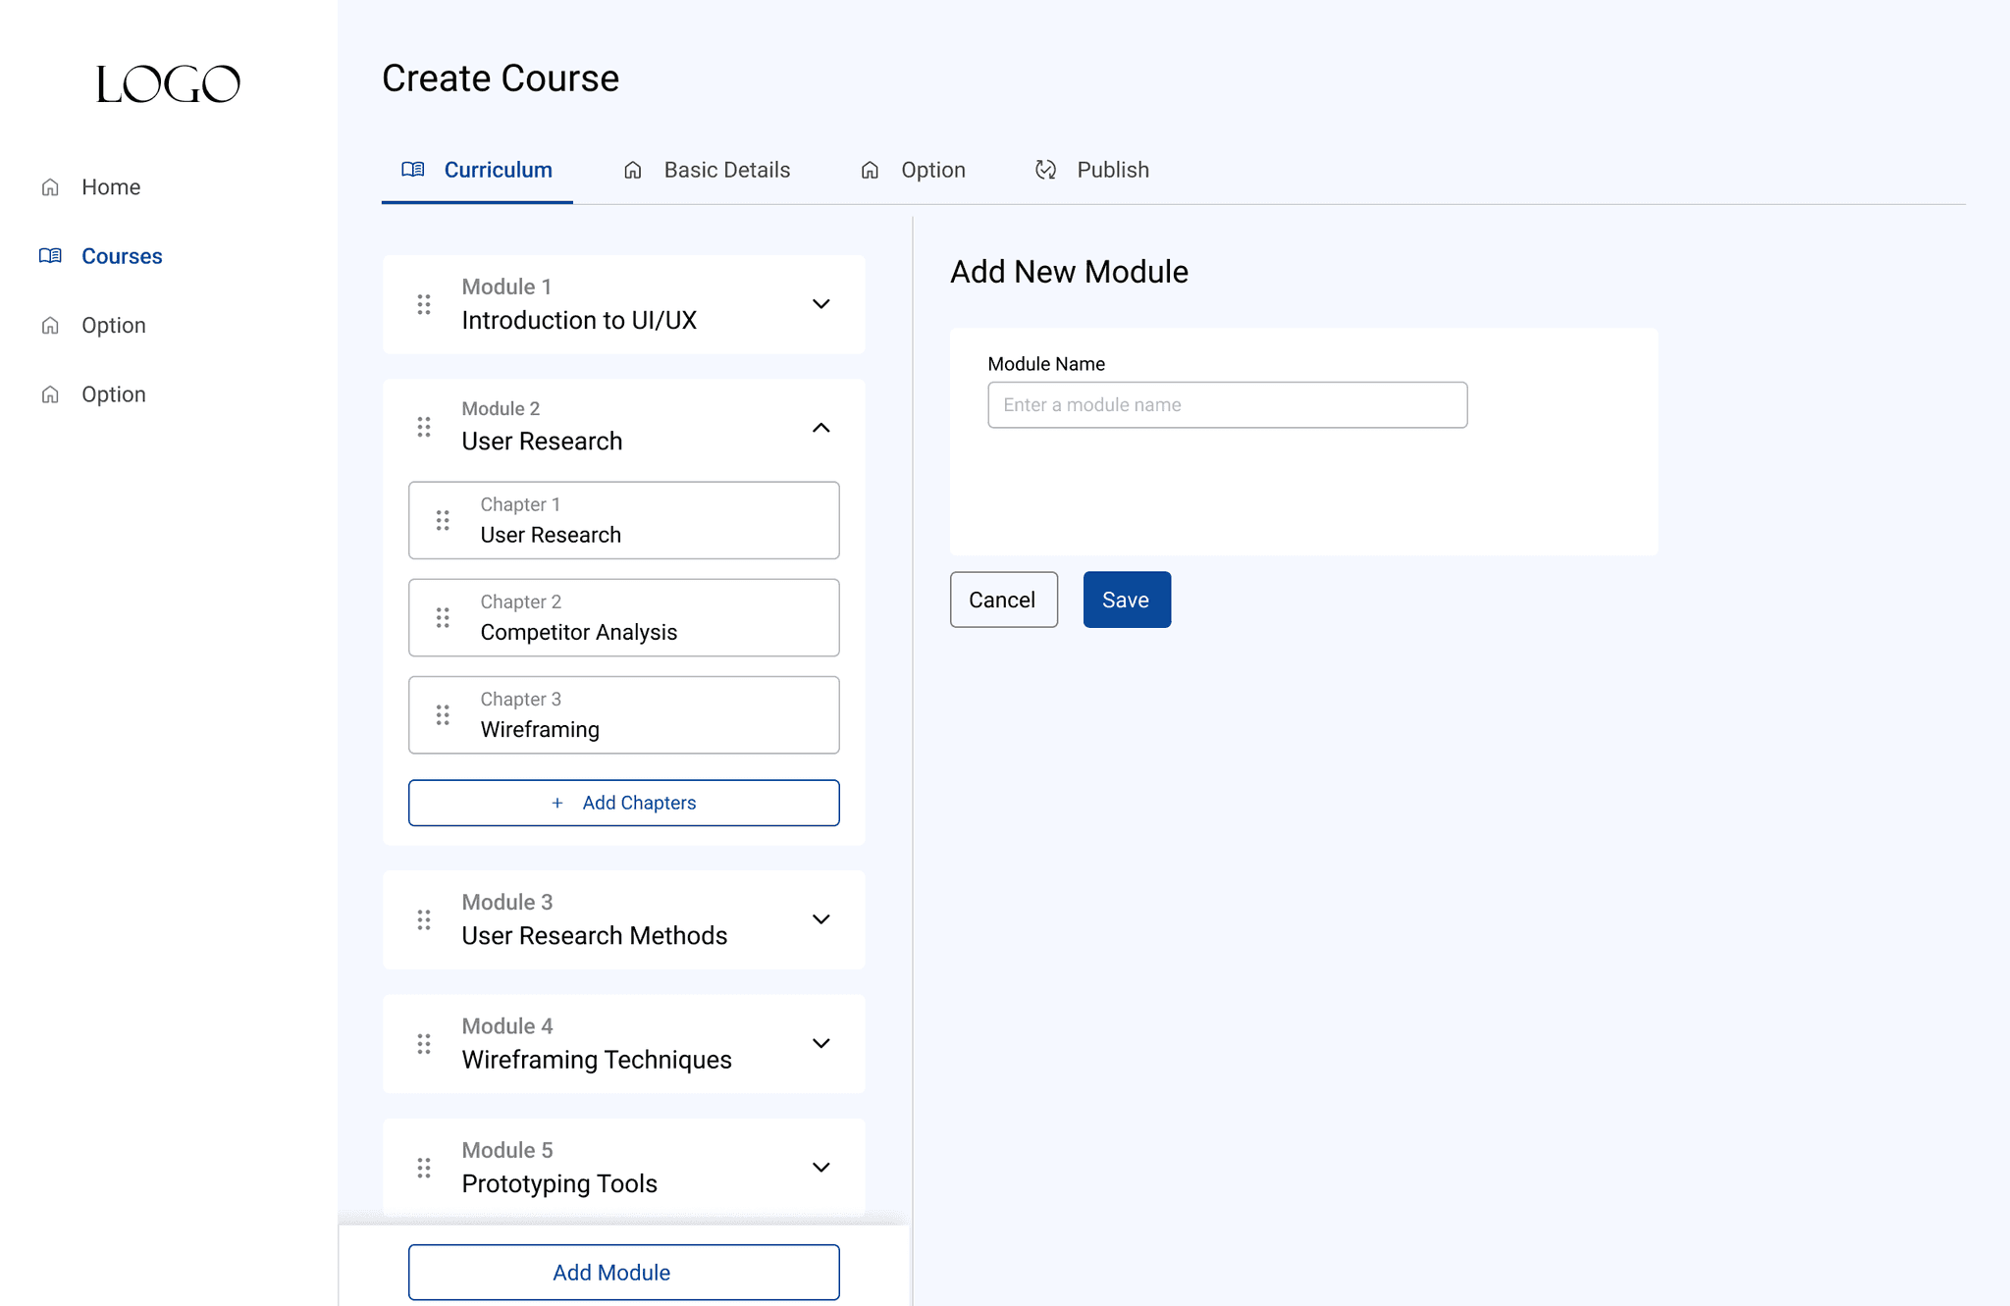This screenshot has width=2010, height=1306.
Task: Collapse Module 2 User Research chevron
Action: 821,428
